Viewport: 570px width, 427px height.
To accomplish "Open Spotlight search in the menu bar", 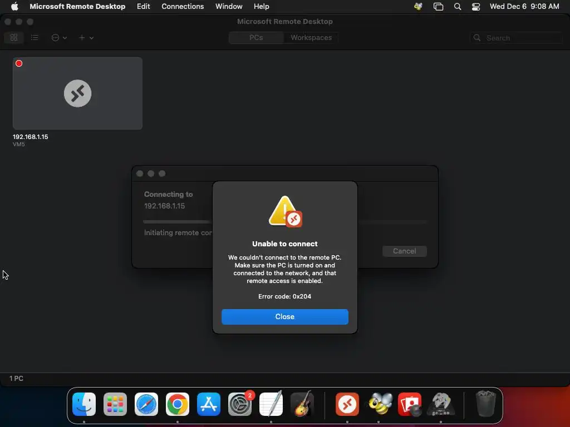I will (x=458, y=7).
